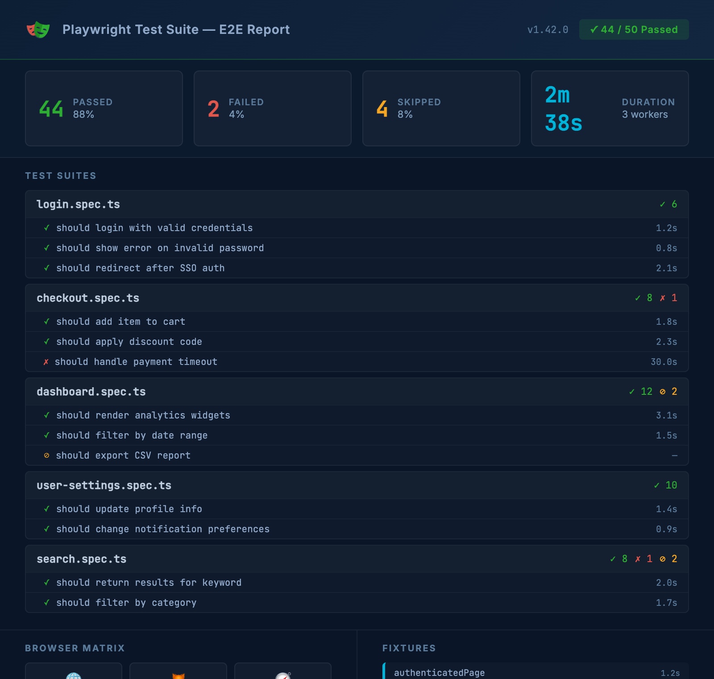Viewport: 714px width, 679px height.
Task: Select the Chromium globe icon in Browser Matrix
Action: point(74,676)
